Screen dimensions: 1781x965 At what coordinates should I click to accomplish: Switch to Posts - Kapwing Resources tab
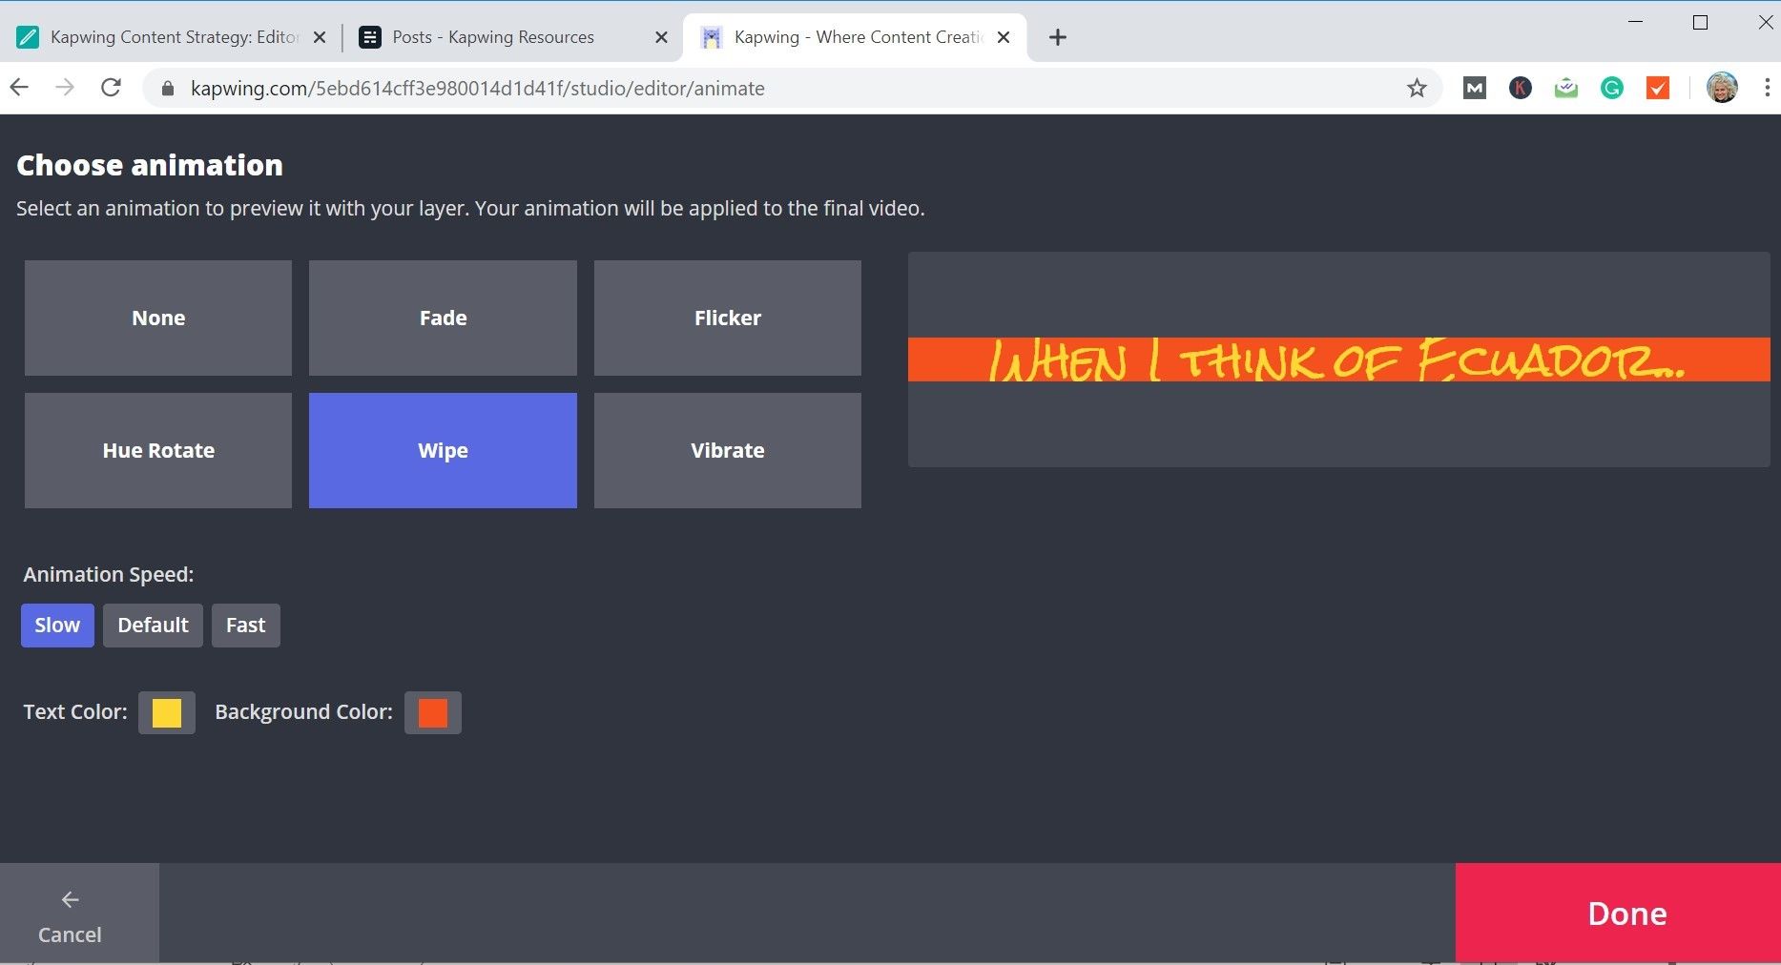click(492, 37)
